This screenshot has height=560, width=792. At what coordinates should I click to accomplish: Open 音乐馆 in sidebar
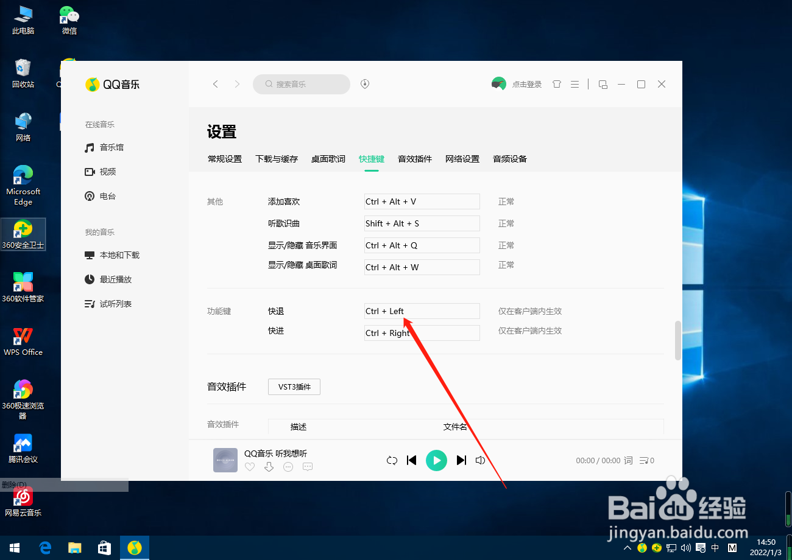click(104, 147)
